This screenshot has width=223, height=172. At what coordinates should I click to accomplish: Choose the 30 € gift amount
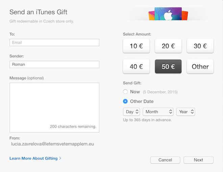200,46
